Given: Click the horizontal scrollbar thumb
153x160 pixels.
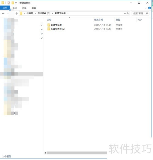Looking at the screenshot, I should pos(77,153).
